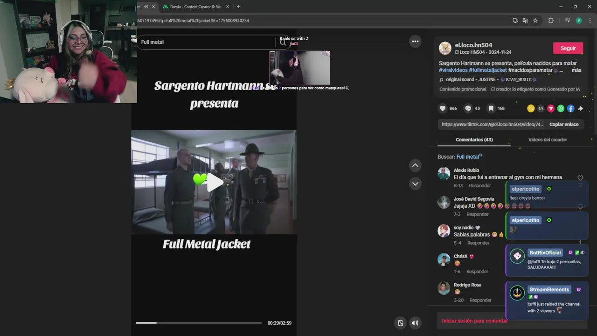Click Contenido promocional label
The image size is (597, 336).
pos(463,89)
